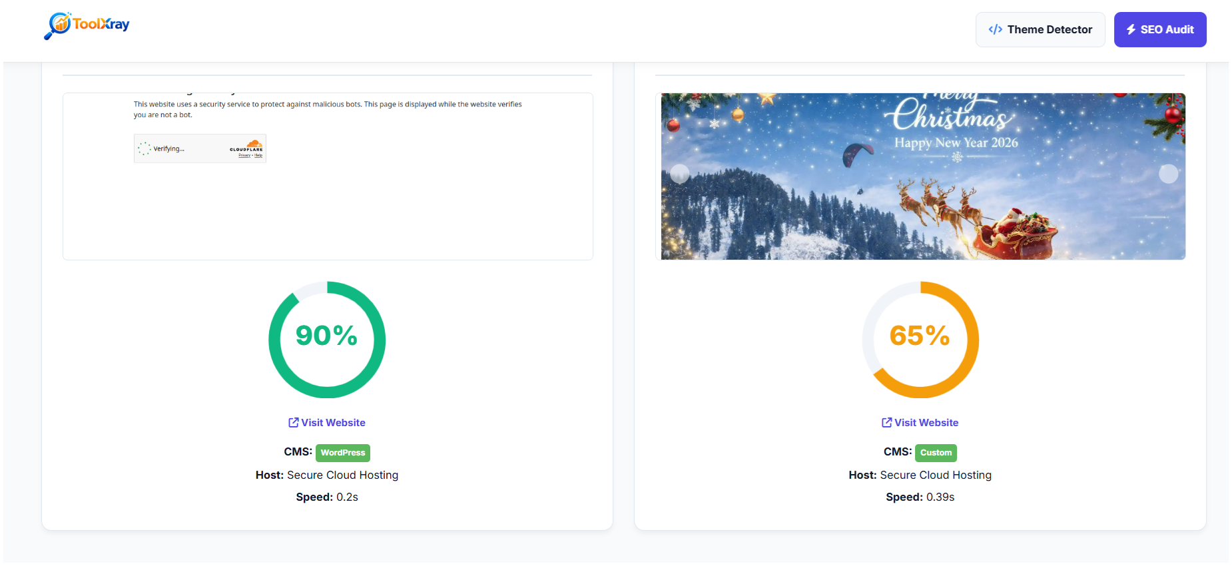The image size is (1232, 566).
Task: Click the ToolXray logo
Action: click(x=87, y=25)
